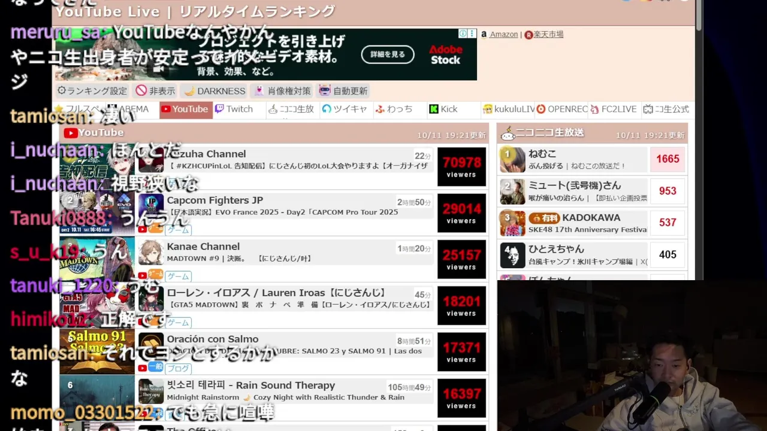Click ねむこ's 1665 viewer count

tap(668, 159)
